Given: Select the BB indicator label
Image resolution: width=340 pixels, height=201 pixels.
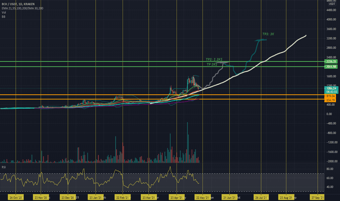Looking at the screenshot, I should click(x=4, y=16).
